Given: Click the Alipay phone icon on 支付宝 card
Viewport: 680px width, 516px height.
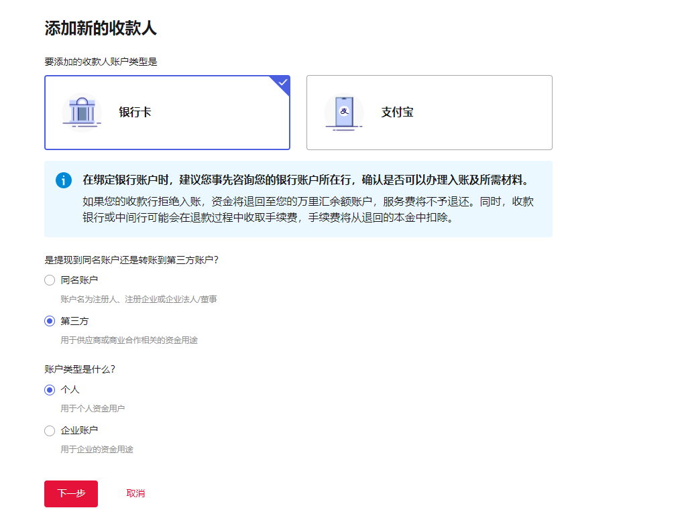Looking at the screenshot, I should point(343,112).
